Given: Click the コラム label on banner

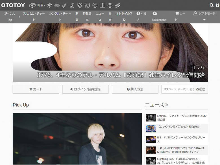Looking at the screenshot, I should click(197, 67).
